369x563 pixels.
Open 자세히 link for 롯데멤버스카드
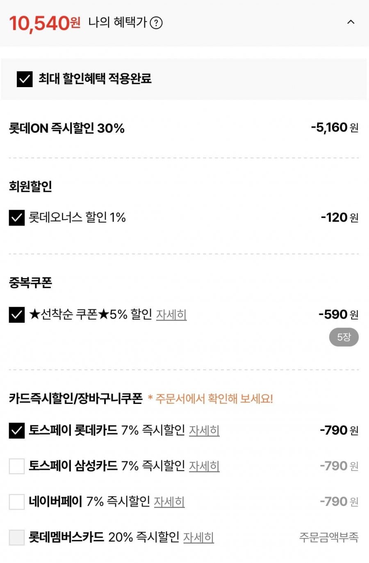[x=198, y=538]
